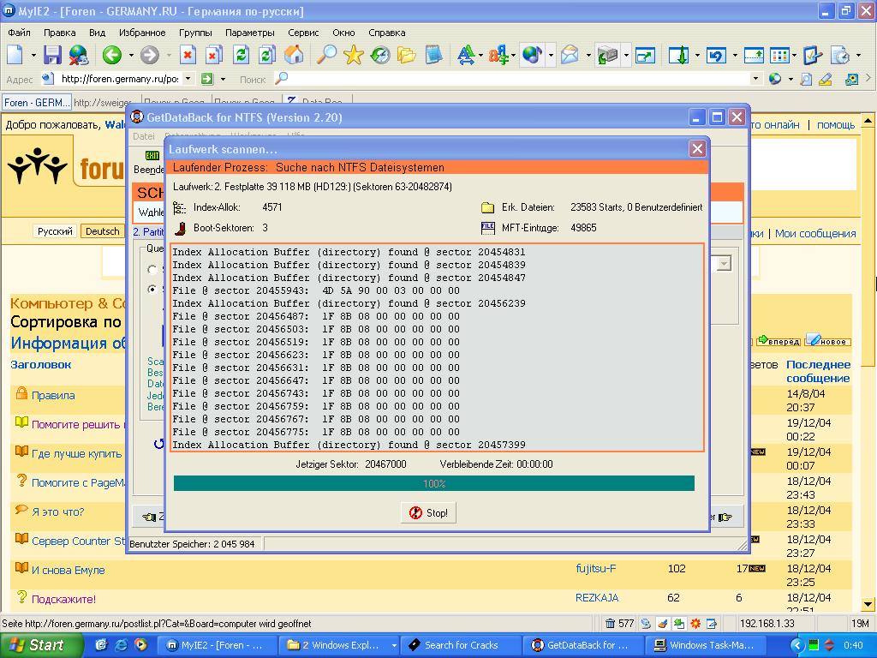877x658 pixels.
Task: Click the globe with music note icon
Action: point(532,55)
